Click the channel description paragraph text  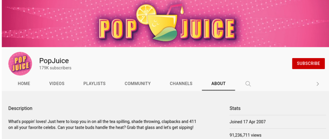102,125
